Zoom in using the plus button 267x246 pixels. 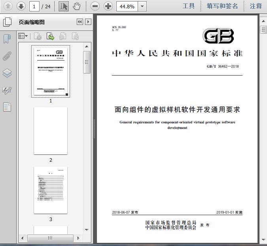108,6
